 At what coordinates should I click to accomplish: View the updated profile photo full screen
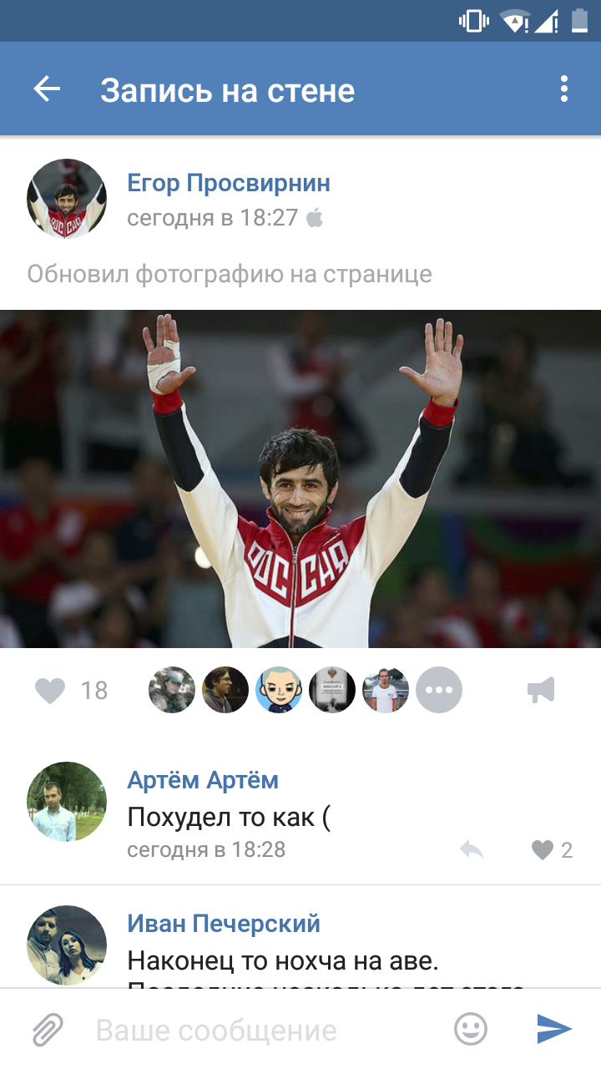point(300,479)
